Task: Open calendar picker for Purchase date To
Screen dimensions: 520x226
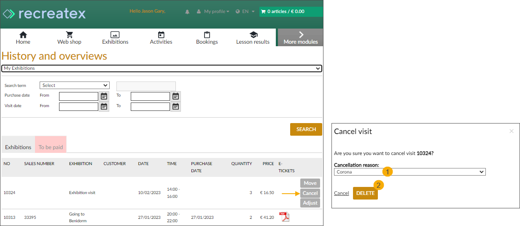Action: click(x=175, y=96)
